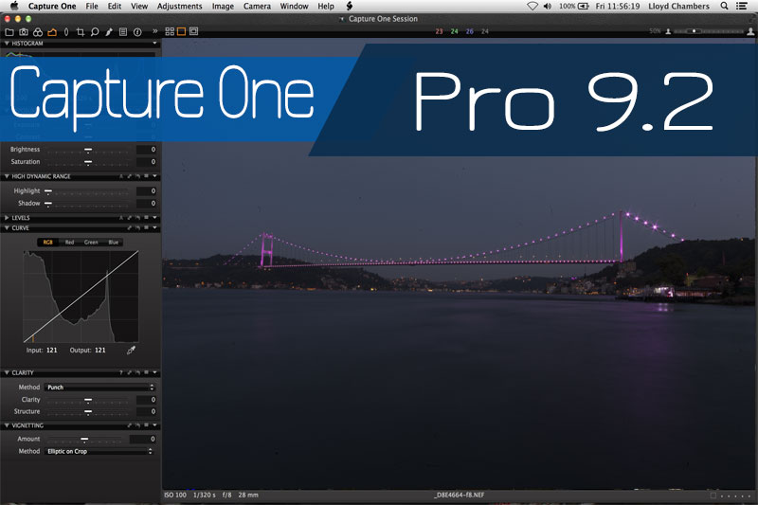
Task: Collapse the Curve panel
Action: pyautogui.click(x=7, y=227)
